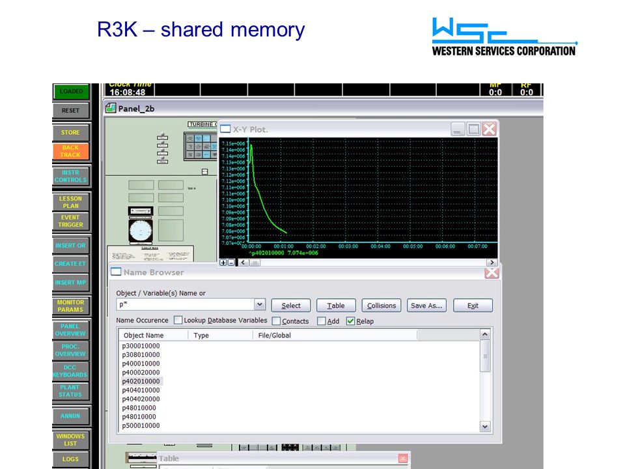Click the object list vertical scrollbar thumb
The image size is (625, 469).
484,356
